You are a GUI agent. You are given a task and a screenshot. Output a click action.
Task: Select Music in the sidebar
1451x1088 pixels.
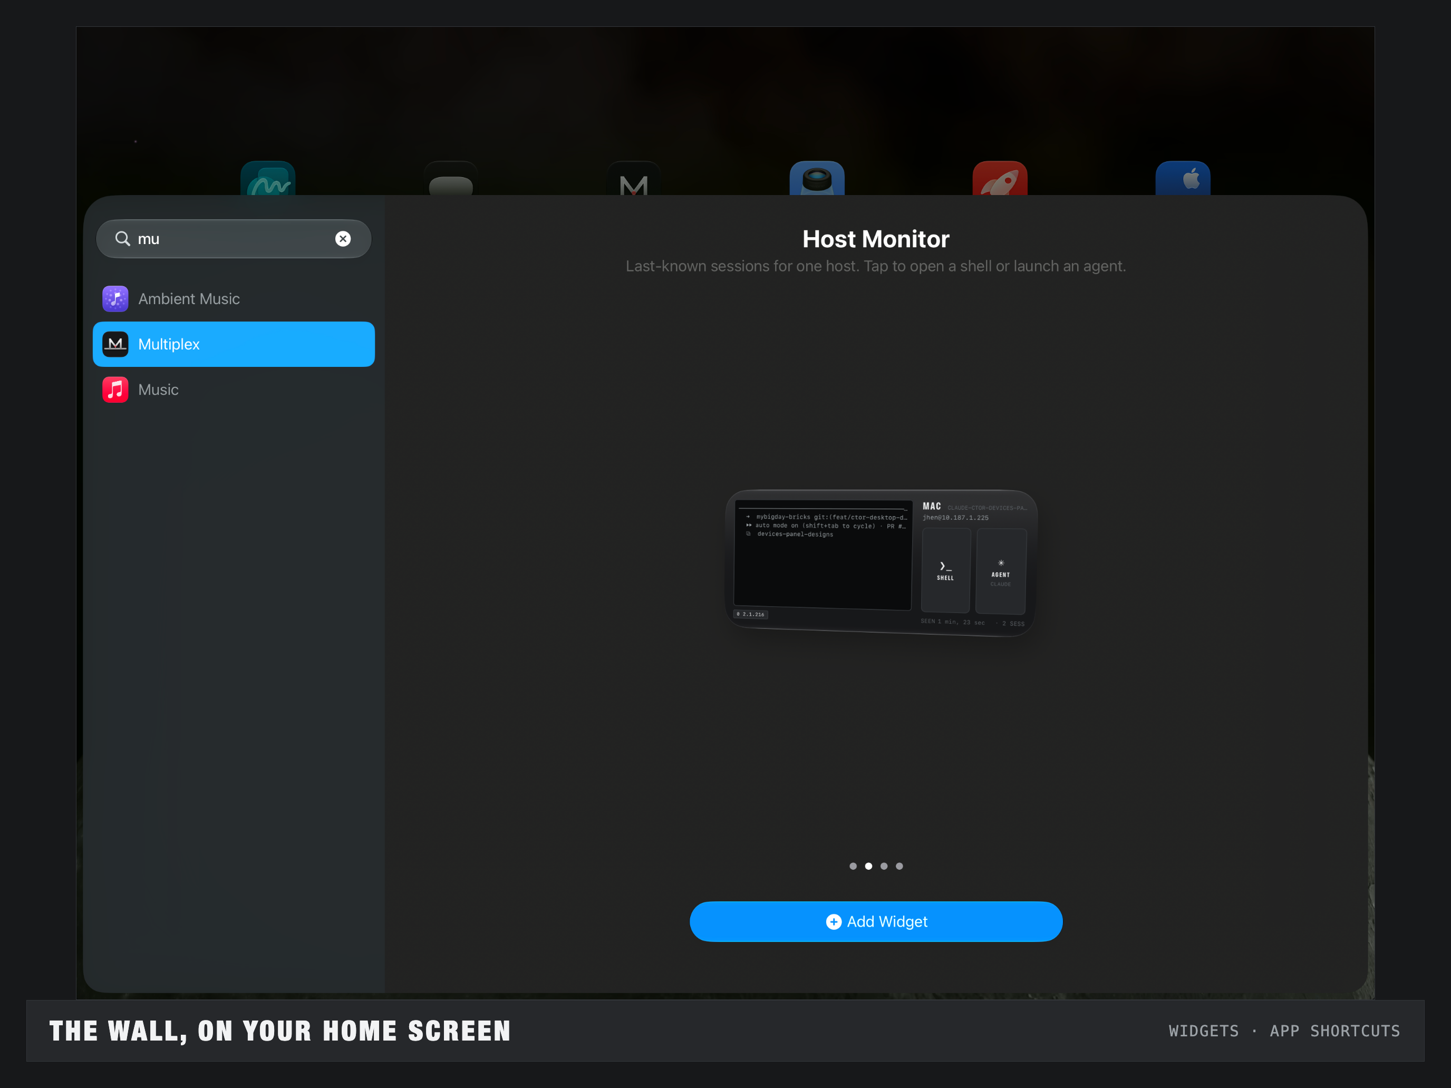[234, 390]
